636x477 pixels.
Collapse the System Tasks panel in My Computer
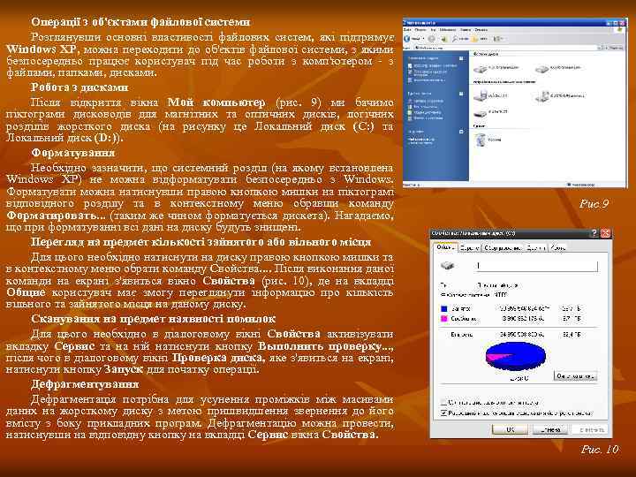point(461,58)
